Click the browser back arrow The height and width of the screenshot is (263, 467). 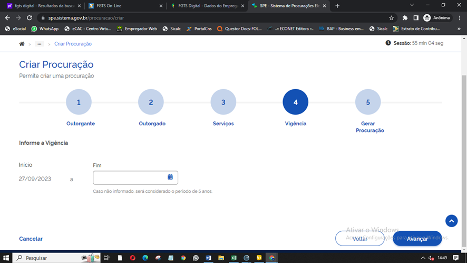click(x=7, y=17)
